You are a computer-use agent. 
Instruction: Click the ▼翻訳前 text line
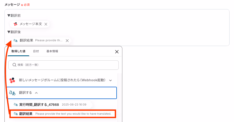tap(14, 15)
